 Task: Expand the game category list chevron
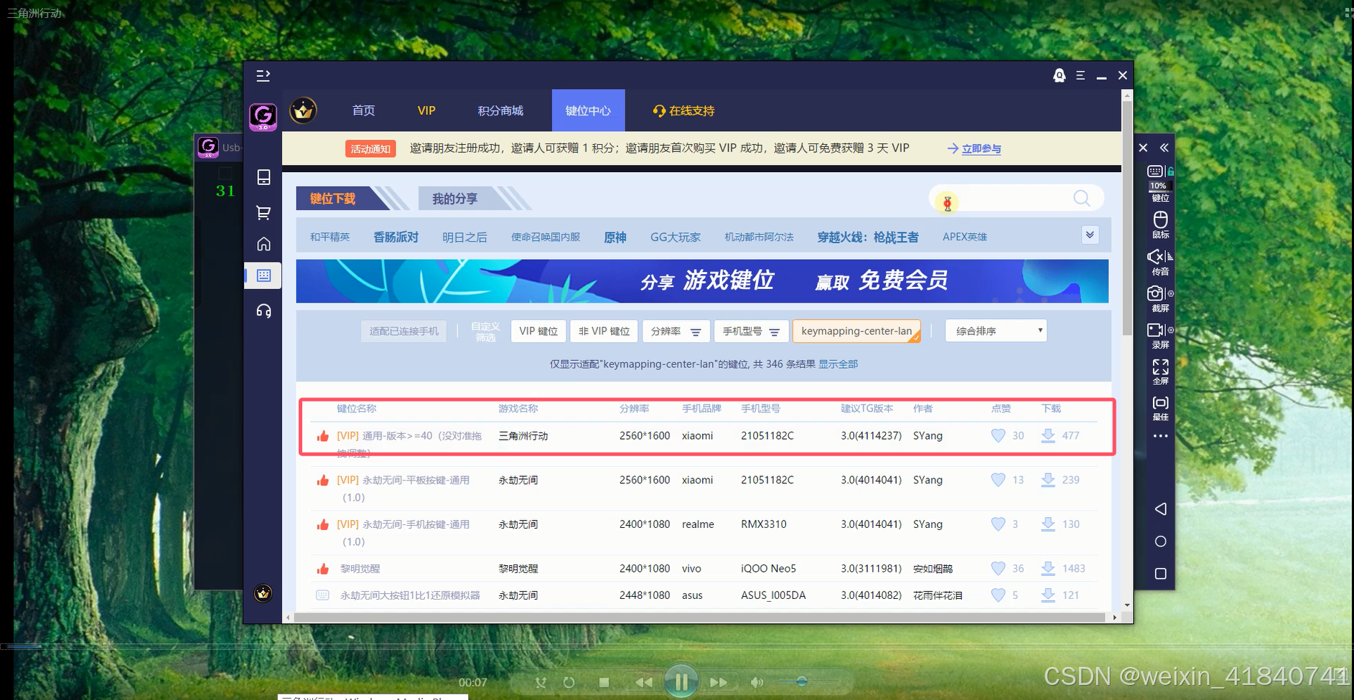pos(1090,235)
